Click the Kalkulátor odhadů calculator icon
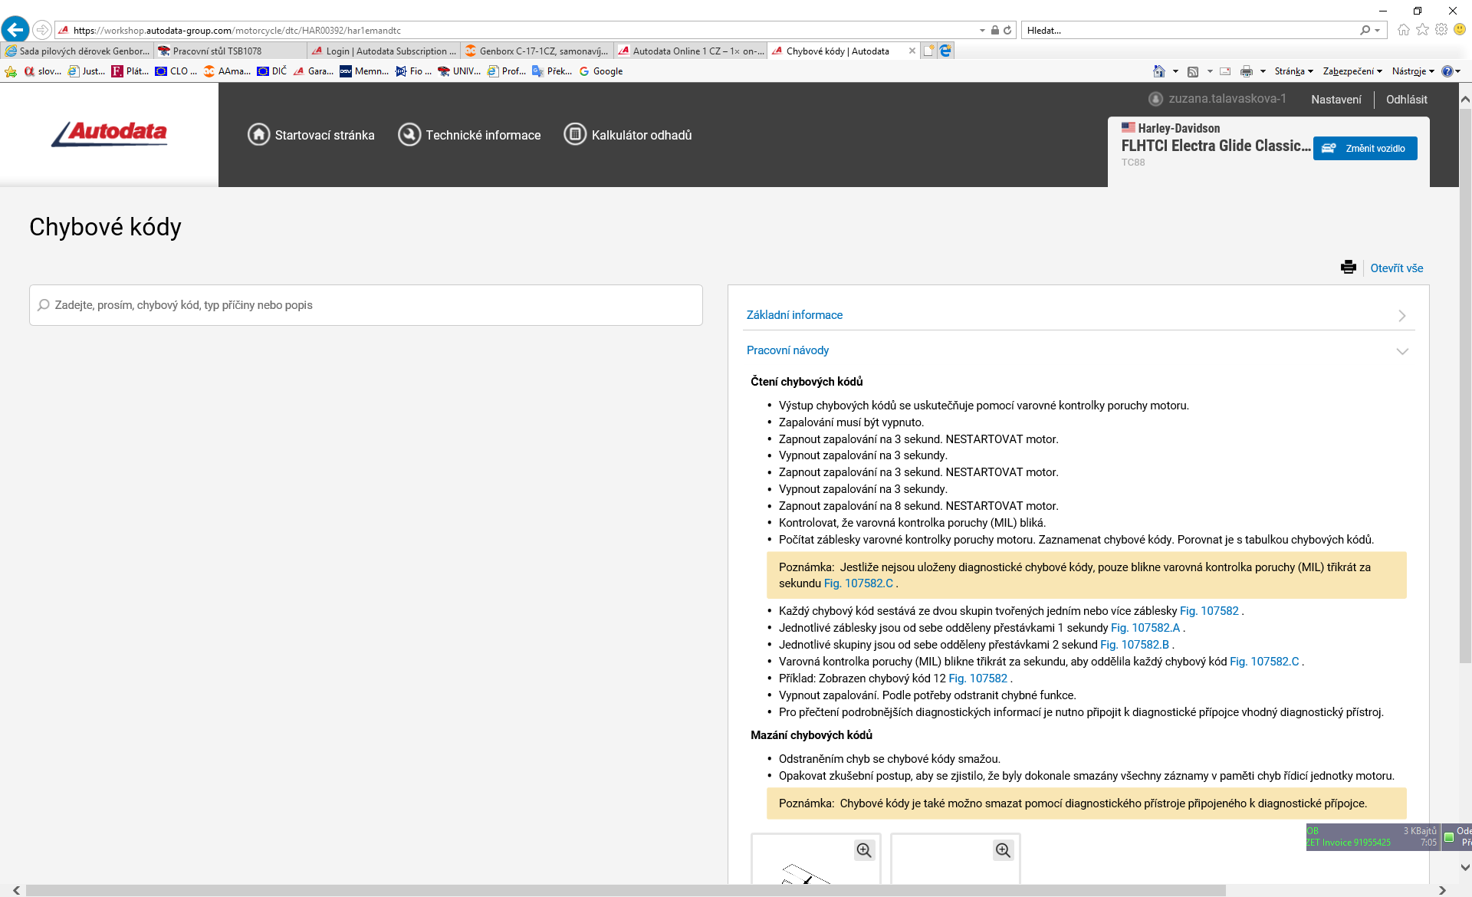 coord(575,135)
